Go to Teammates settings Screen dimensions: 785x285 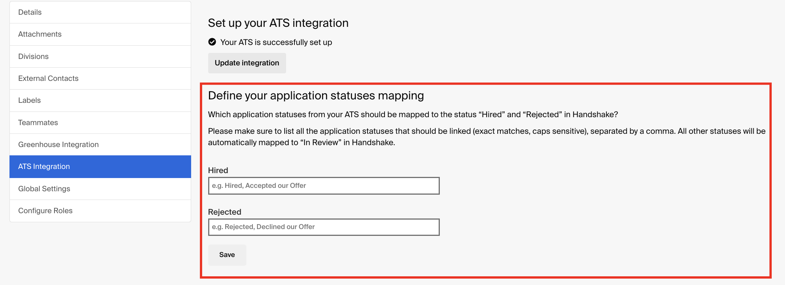click(100, 122)
